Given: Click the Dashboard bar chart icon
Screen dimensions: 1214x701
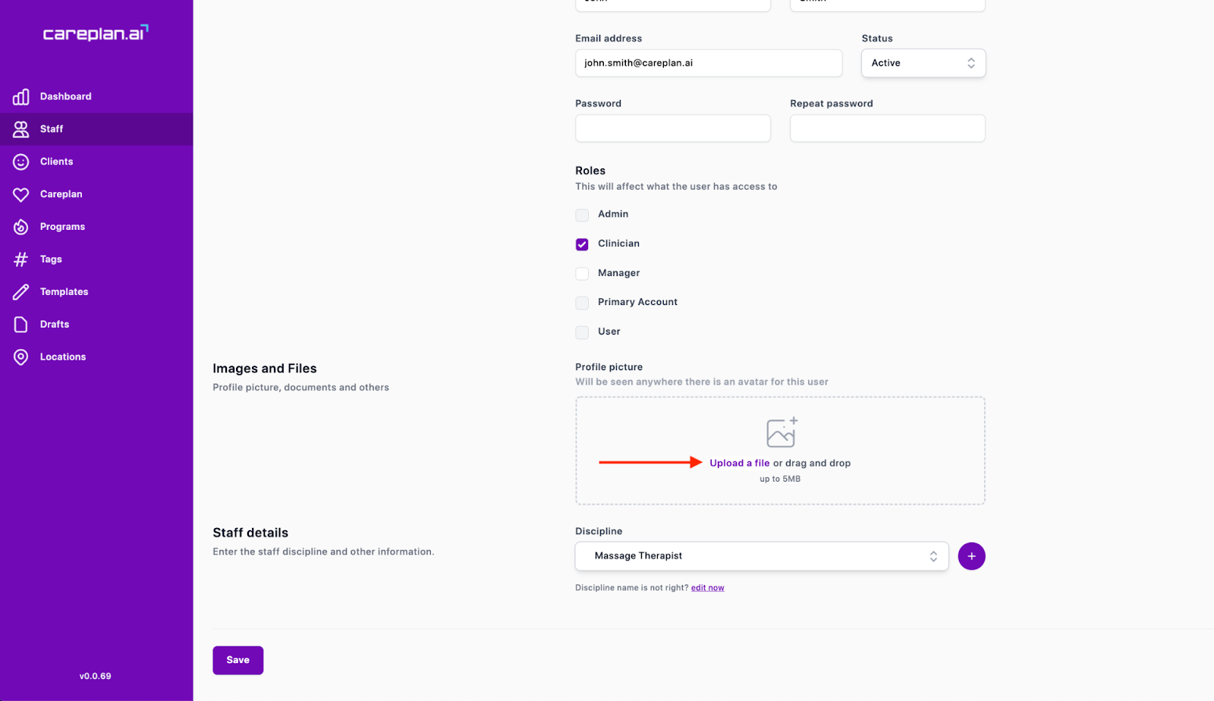Looking at the screenshot, I should point(21,96).
